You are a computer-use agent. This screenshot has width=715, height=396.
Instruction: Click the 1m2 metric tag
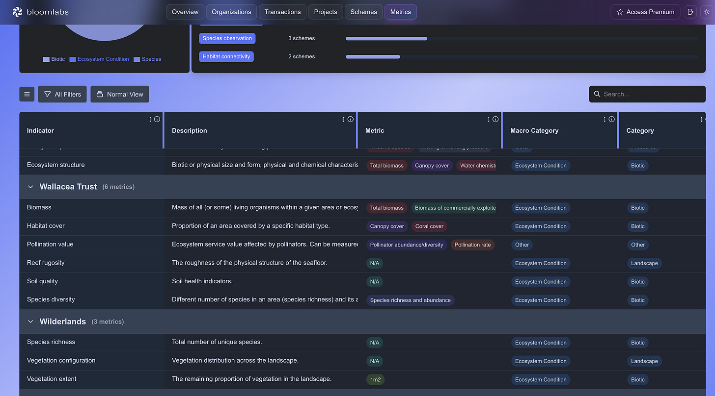375,380
